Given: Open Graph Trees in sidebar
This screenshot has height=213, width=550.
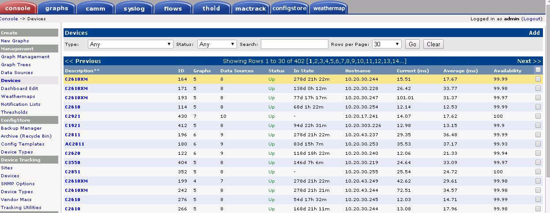Looking at the screenshot, I should tap(16, 64).
